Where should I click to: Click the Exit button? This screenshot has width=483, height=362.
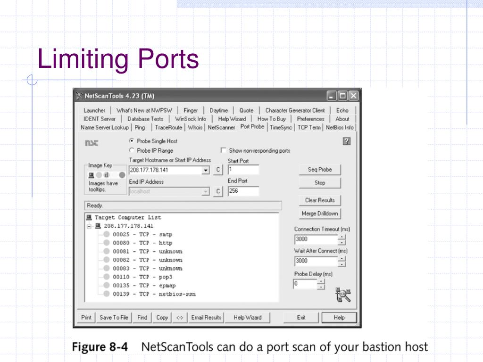tap(301, 317)
